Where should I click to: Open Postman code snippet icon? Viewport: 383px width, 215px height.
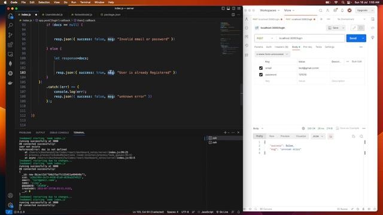(372, 28)
